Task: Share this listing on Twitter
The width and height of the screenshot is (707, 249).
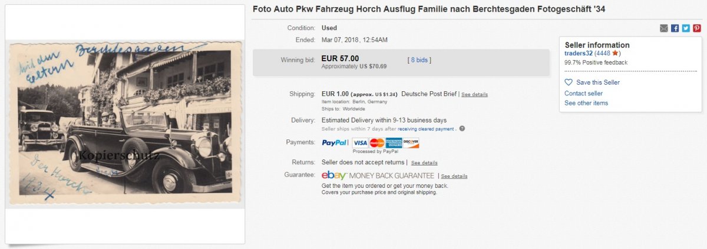Action: click(x=686, y=28)
